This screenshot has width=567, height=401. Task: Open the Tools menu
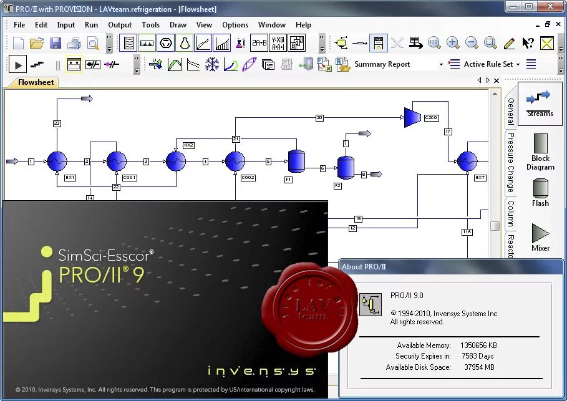[150, 25]
